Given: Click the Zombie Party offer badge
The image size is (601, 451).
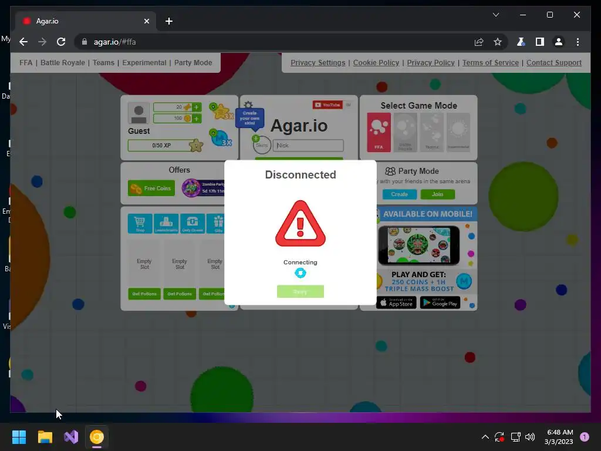Looking at the screenshot, I should point(203,188).
